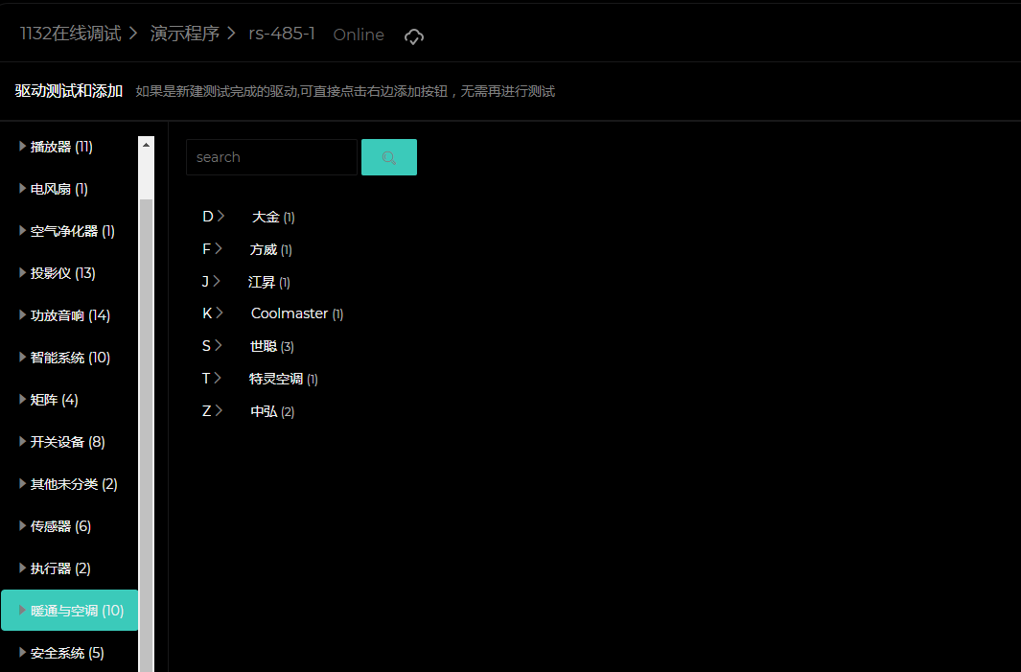Click the cloud sync status icon
The image size is (1021, 672).
(414, 35)
